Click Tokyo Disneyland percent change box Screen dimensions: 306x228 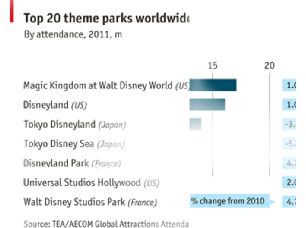click(289, 124)
